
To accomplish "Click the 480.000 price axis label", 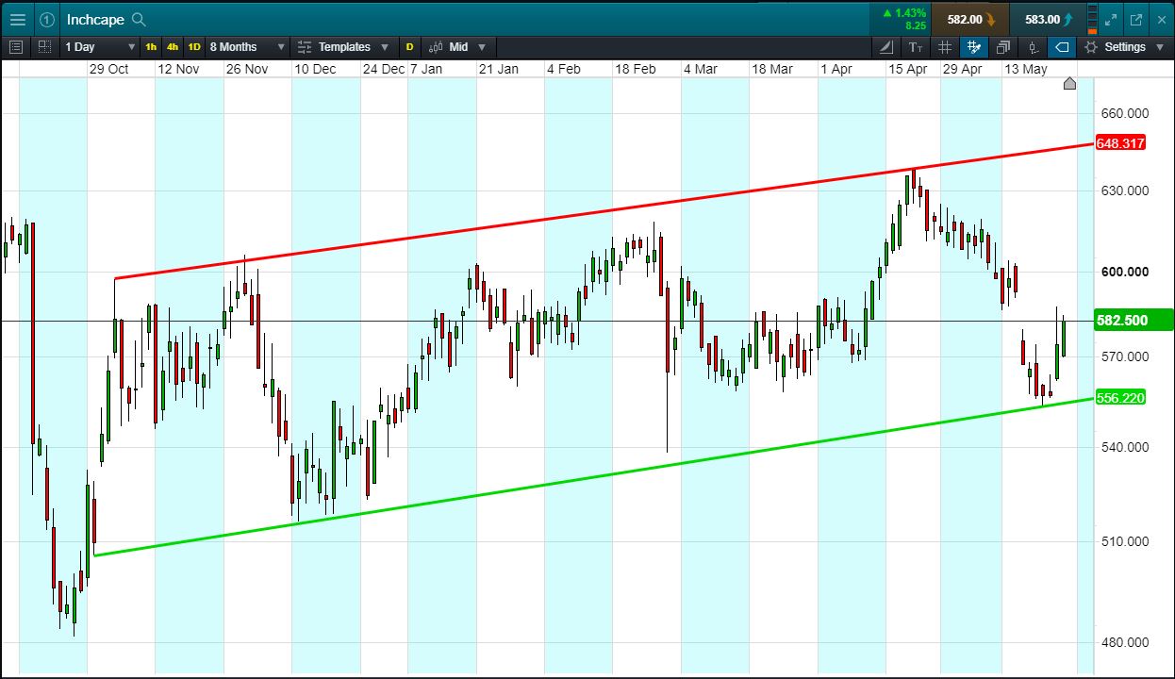I will (x=1125, y=642).
